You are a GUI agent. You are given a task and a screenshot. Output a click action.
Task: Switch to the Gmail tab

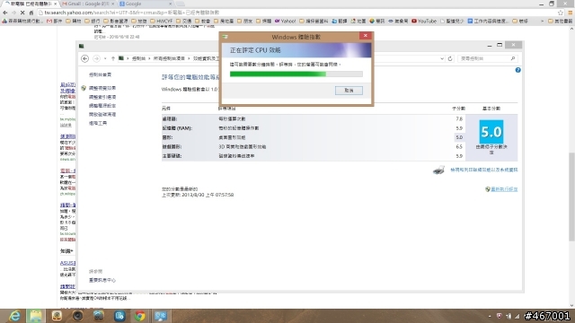pyautogui.click(x=88, y=4)
